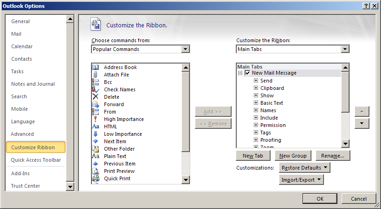
Task: Select the Print Preview icon
Action: [x=96, y=171]
